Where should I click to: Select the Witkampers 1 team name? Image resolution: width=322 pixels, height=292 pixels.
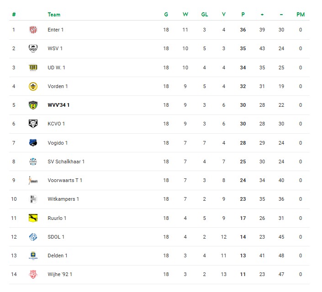63,199
